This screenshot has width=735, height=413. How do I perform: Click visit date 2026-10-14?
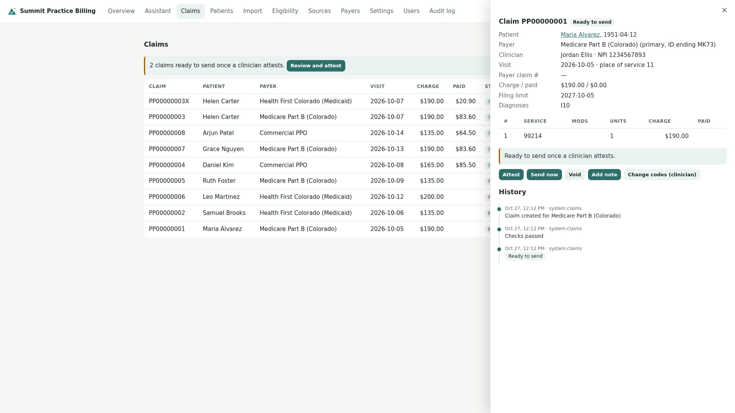pyautogui.click(x=387, y=133)
